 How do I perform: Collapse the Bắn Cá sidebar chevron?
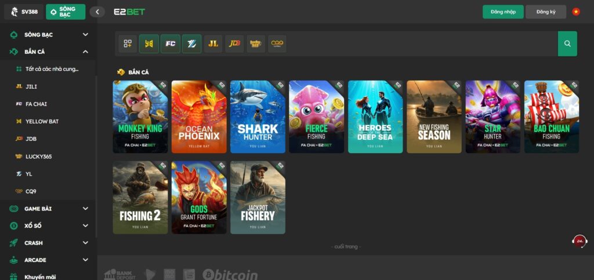[86, 52]
